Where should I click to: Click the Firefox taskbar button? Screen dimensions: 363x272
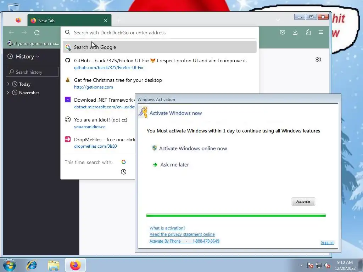76,265
